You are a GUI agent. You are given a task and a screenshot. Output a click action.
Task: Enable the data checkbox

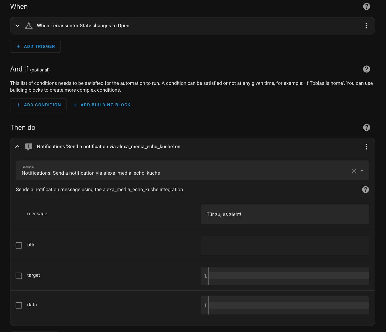[19, 305]
